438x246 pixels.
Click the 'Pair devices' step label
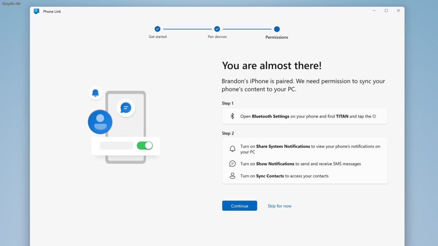tap(217, 37)
